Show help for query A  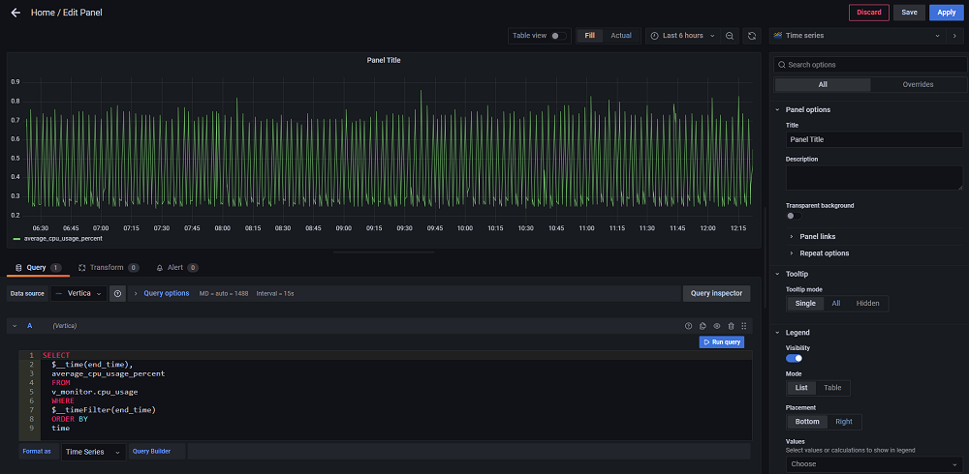tap(688, 326)
